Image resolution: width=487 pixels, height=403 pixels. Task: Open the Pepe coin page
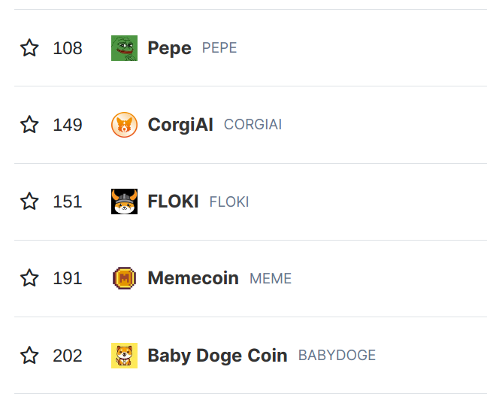point(169,48)
